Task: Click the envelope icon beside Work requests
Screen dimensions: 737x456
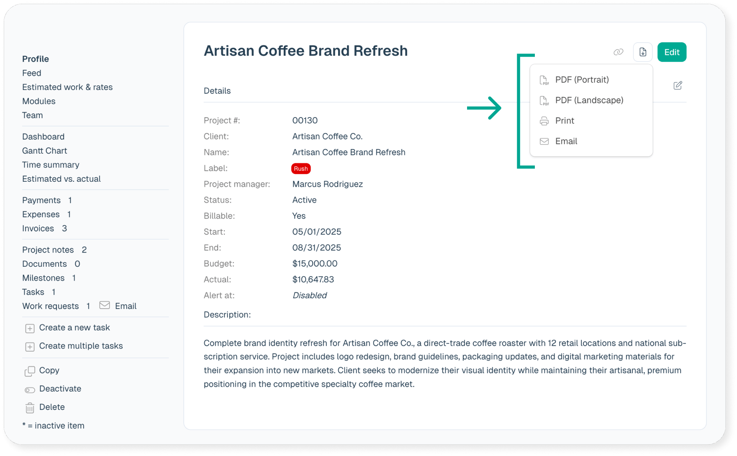Action: (105, 305)
